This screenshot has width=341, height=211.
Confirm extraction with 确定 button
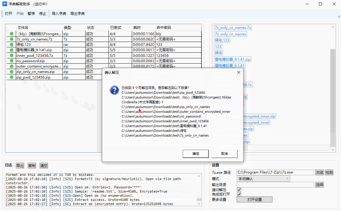click(196, 154)
